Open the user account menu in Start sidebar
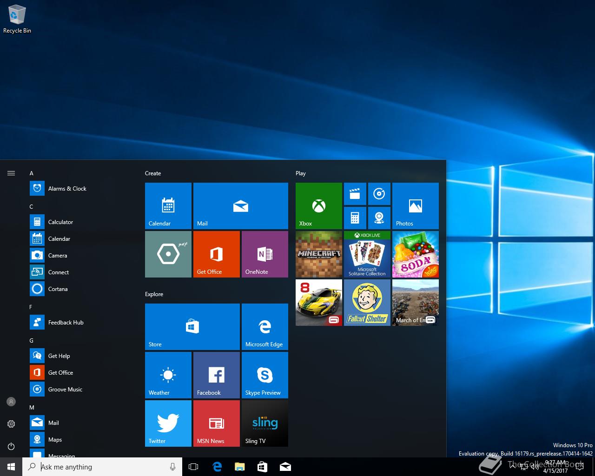The width and height of the screenshot is (595, 476). pyautogui.click(x=11, y=402)
